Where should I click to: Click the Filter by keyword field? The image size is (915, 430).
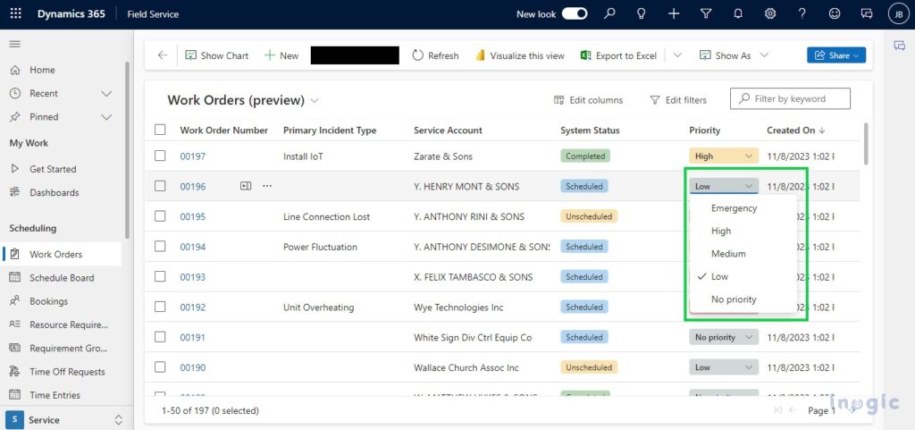[790, 98]
